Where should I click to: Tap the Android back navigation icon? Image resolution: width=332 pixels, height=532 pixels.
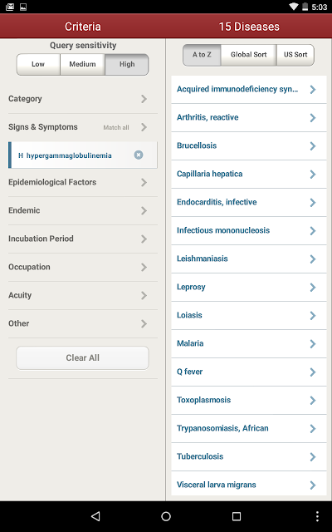[x=95, y=516]
